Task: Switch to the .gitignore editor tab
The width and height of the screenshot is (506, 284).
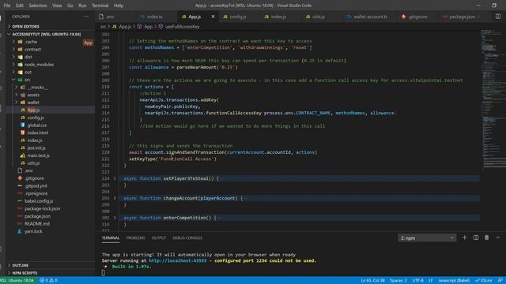Action: [417, 17]
